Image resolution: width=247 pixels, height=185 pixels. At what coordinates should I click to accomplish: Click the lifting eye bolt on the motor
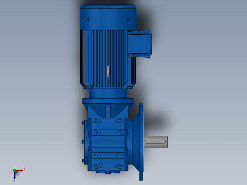[108, 72]
